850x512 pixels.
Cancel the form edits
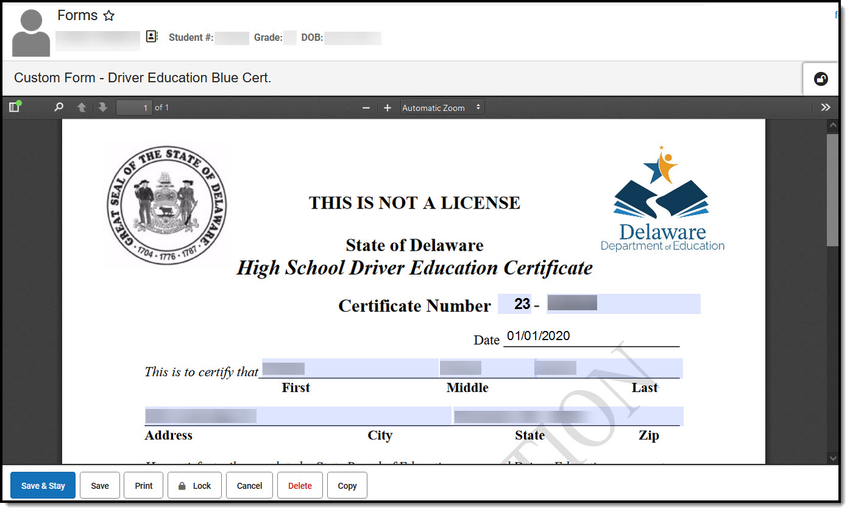[249, 486]
